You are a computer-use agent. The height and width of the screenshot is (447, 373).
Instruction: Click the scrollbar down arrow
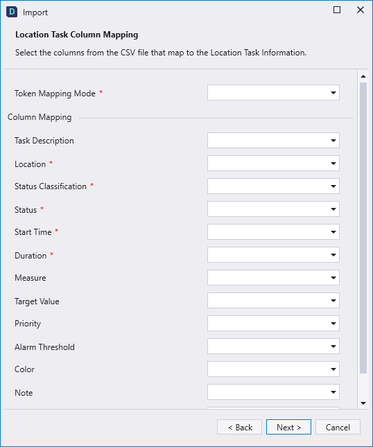point(363,403)
